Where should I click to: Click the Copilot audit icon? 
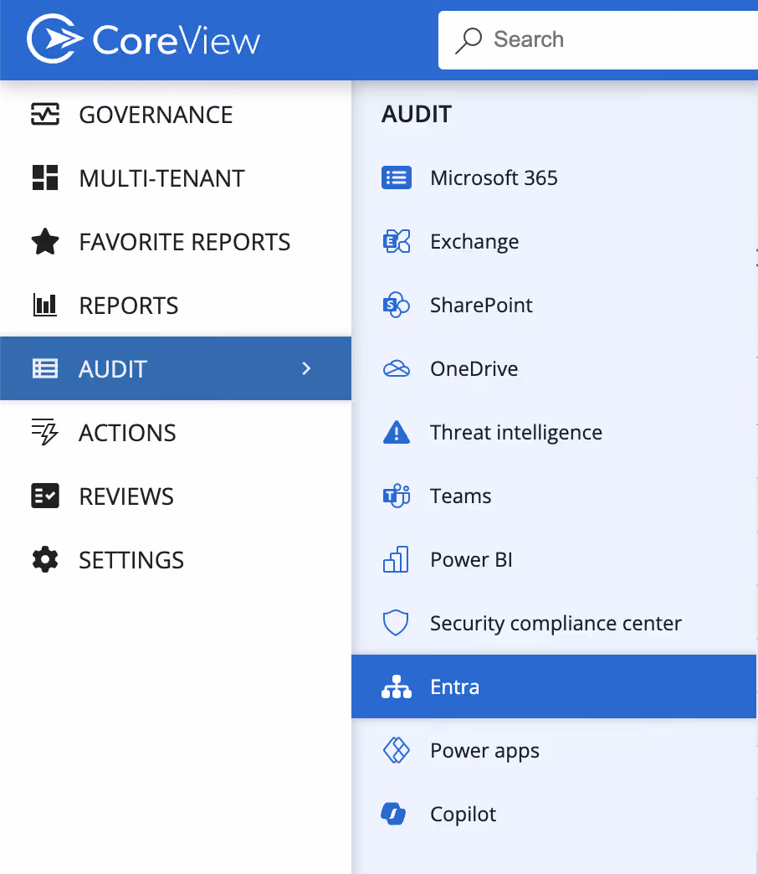point(396,814)
